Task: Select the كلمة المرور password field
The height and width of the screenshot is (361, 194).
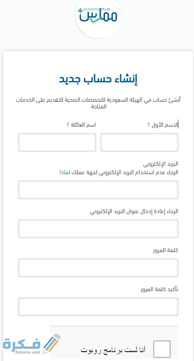Action: coord(98,267)
